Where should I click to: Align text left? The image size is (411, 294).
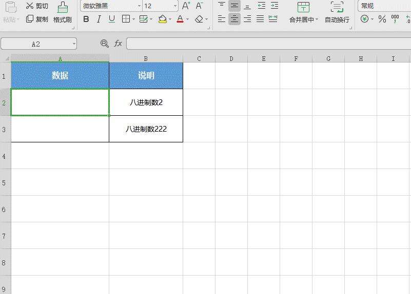point(222,19)
